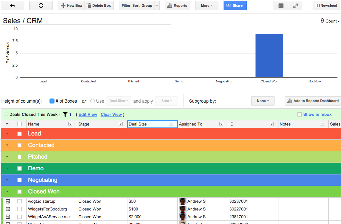Viewport: 341px width, 224px height.
Task: Check the Demo stage checkbox
Action: pyautogui.click(x=20, y=168)
